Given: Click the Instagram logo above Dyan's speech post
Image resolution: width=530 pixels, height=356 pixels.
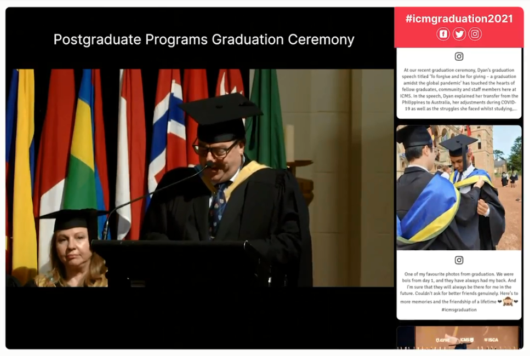Looking at the screenshot, I should click(x=459, y=56).
